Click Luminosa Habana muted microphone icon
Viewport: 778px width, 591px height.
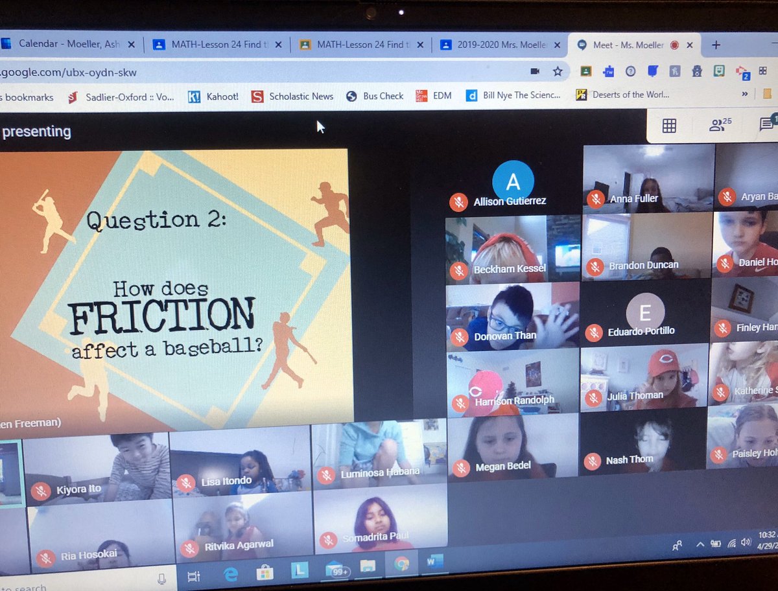point(327,474)
